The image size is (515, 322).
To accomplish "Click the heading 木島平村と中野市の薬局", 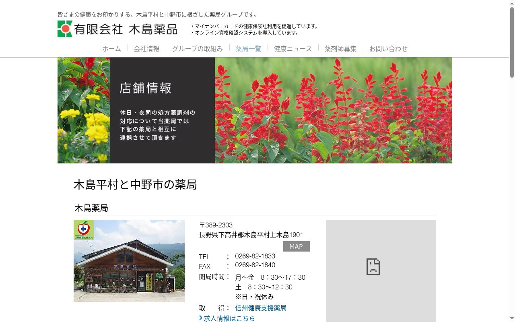I will [135, 184].
